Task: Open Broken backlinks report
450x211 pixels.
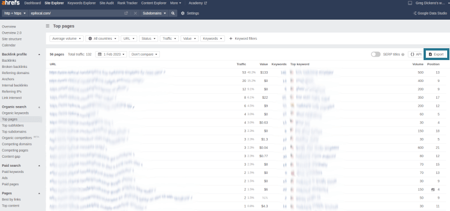Action: click(15, 67)
